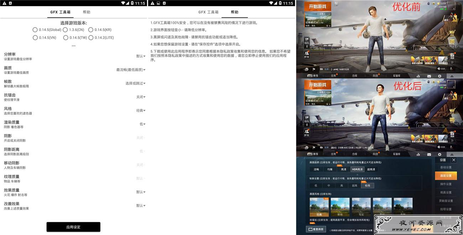Open events (活动) gift icon in 优化后 screen
This screenshot has height=235, width=463.
[452, 134]
